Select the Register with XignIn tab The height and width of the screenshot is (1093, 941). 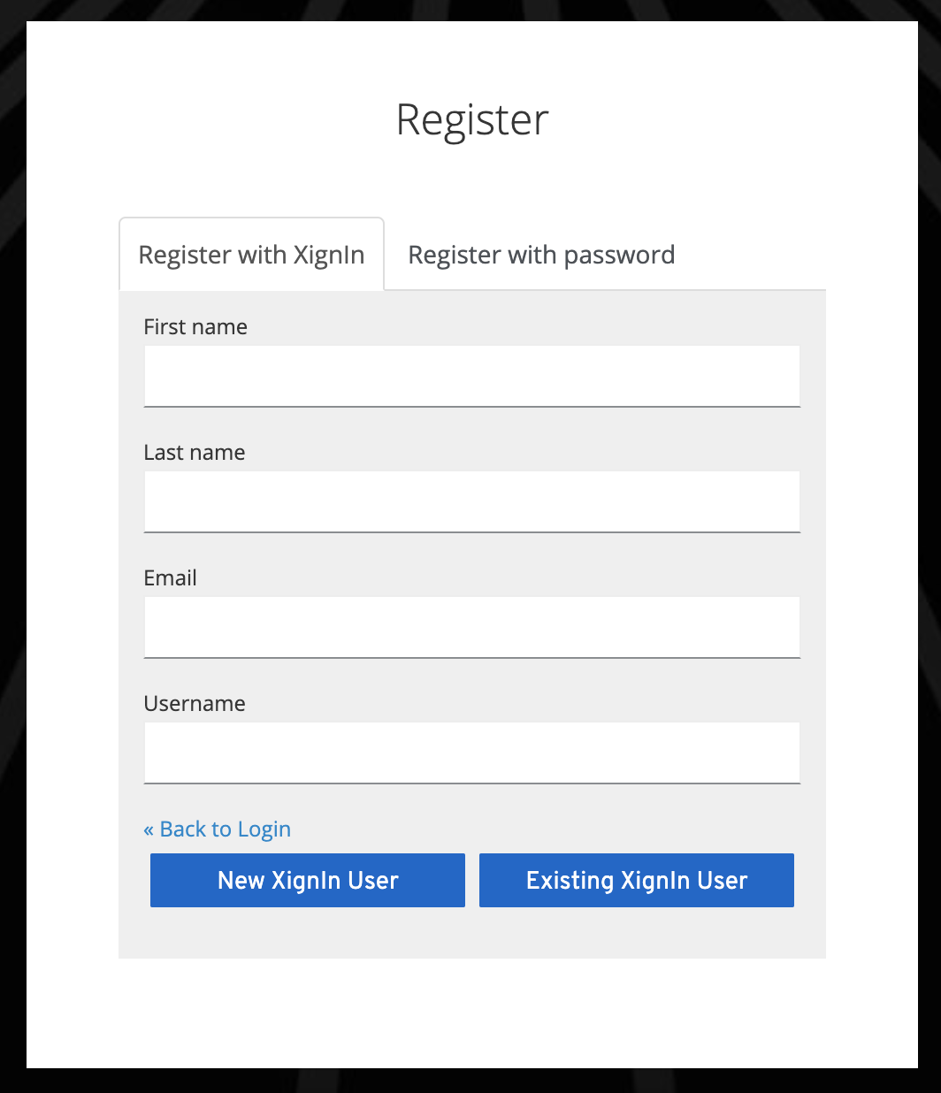click(251, 255)
